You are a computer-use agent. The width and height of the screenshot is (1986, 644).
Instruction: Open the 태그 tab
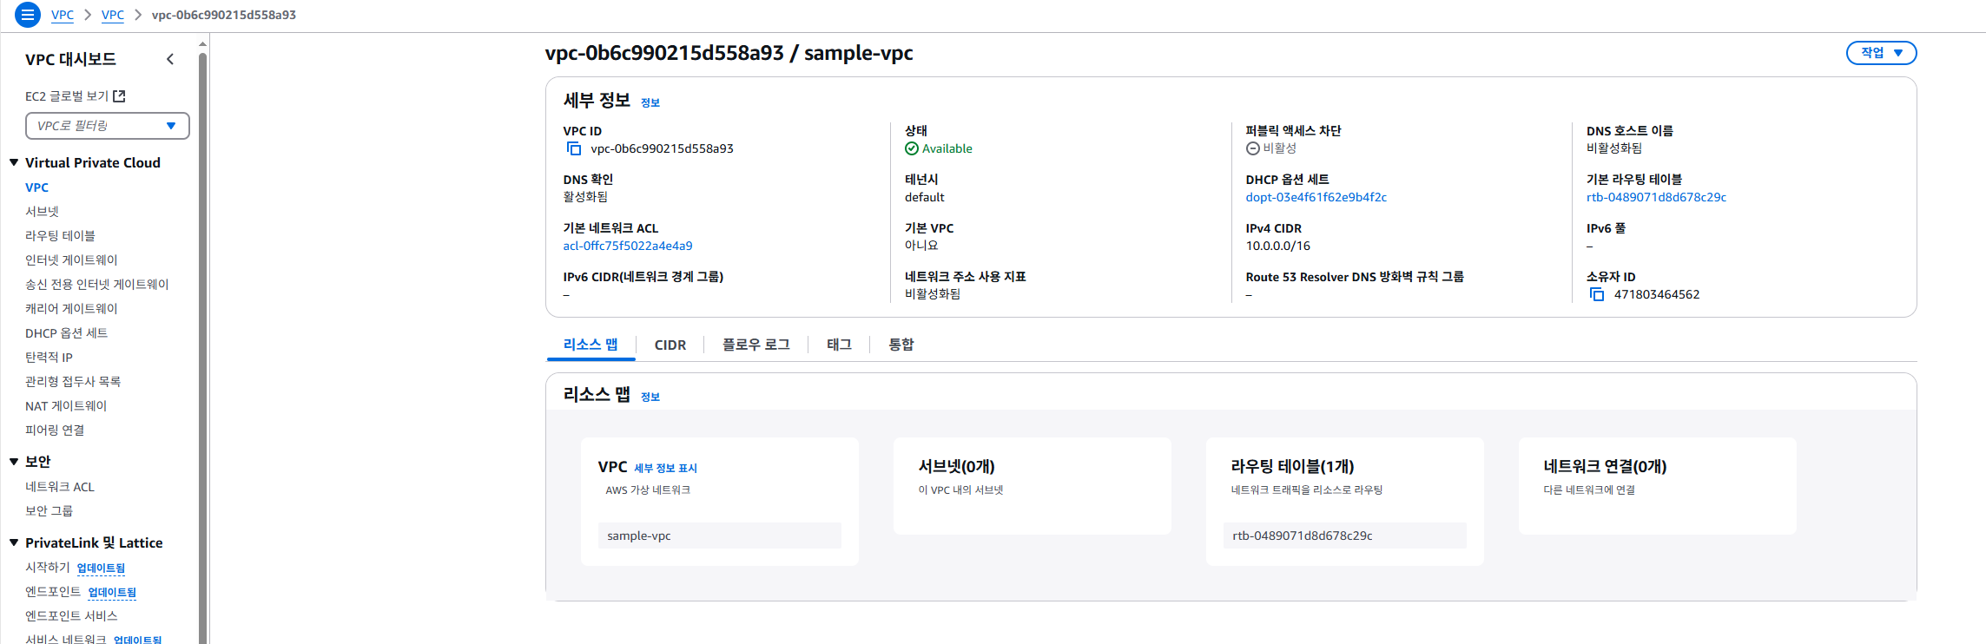point(839,345)
